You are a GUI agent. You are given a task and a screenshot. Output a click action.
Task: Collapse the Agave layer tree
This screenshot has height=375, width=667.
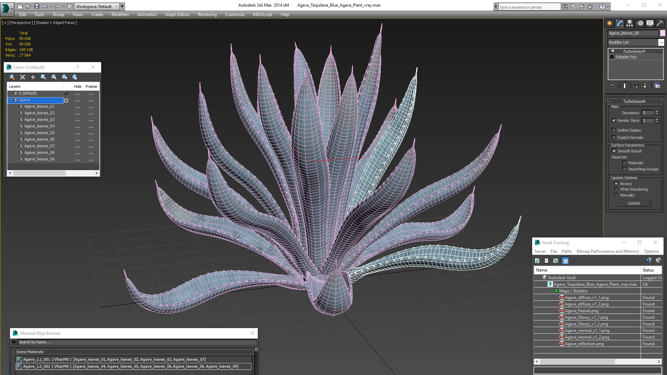[10, 100]
